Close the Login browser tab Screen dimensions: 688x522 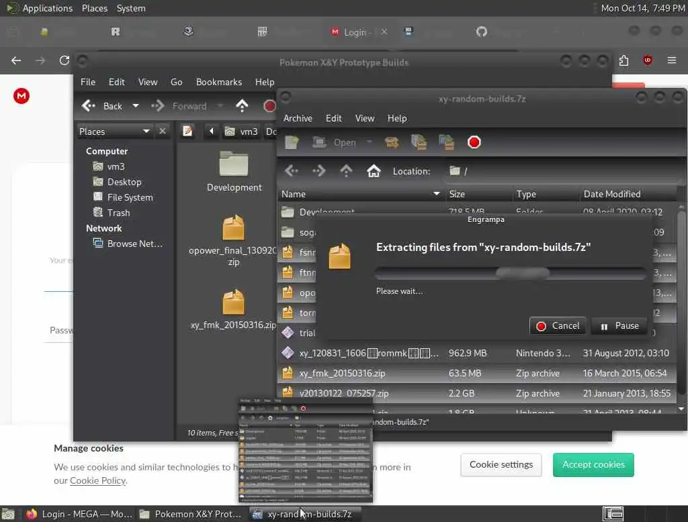[x=384, y=32]
